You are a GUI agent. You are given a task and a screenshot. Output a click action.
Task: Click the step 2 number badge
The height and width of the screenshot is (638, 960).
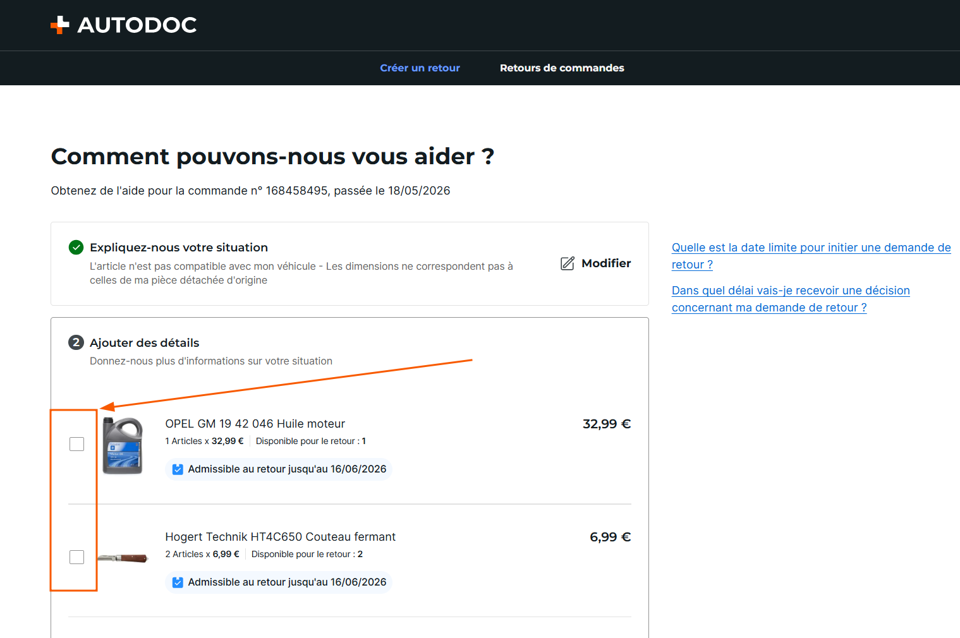[x=76, y=342]
